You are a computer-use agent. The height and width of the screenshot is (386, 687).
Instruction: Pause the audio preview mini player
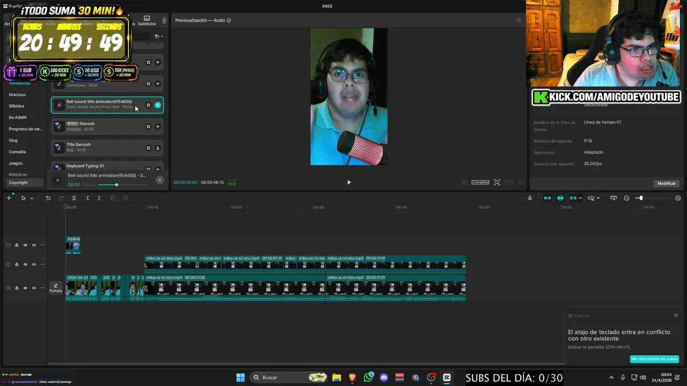click(58, 180)
